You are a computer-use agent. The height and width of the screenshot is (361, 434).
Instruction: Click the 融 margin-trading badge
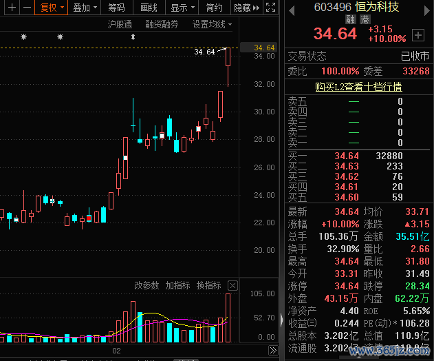point(350,19)
